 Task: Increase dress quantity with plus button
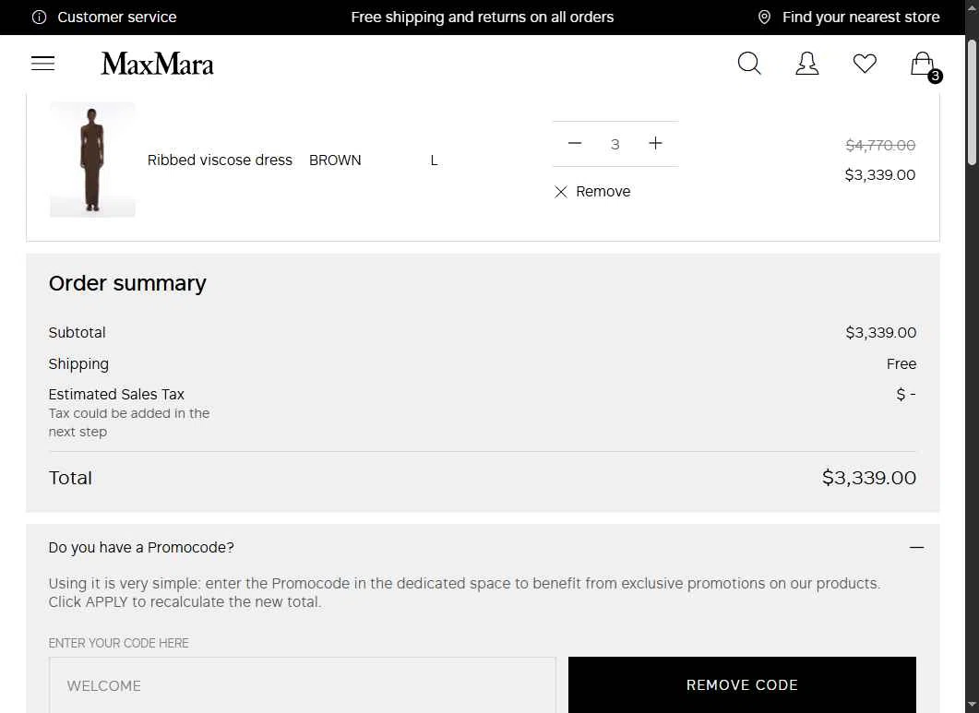click(655, 144)
